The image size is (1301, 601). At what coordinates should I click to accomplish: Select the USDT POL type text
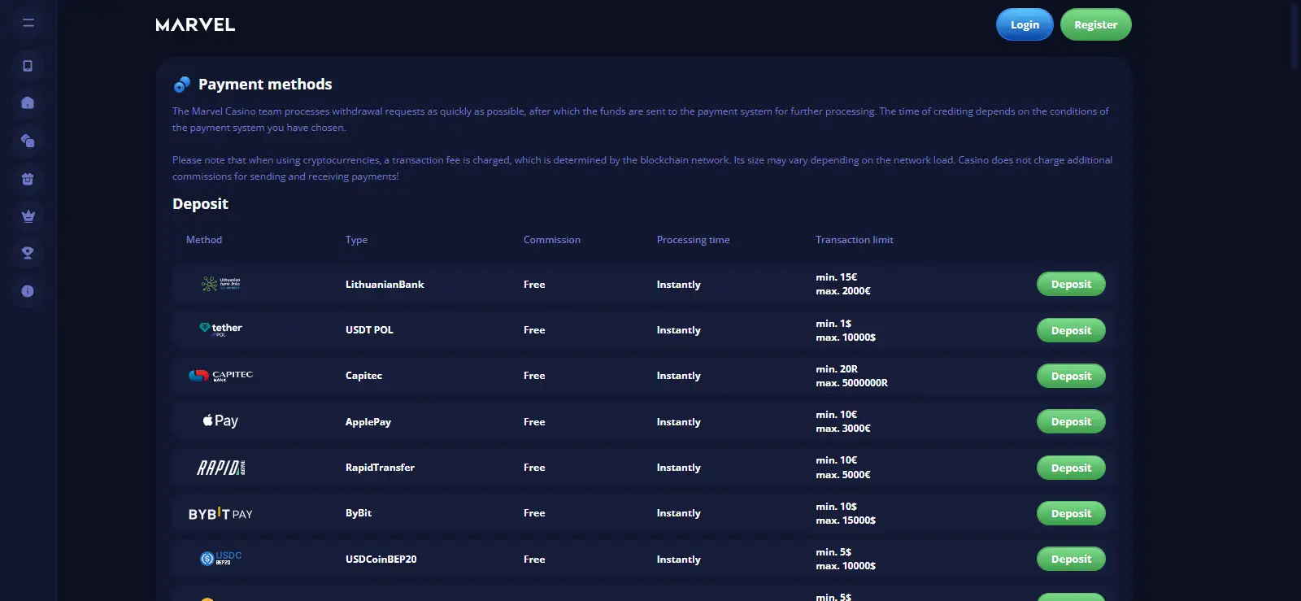(369, 330)
